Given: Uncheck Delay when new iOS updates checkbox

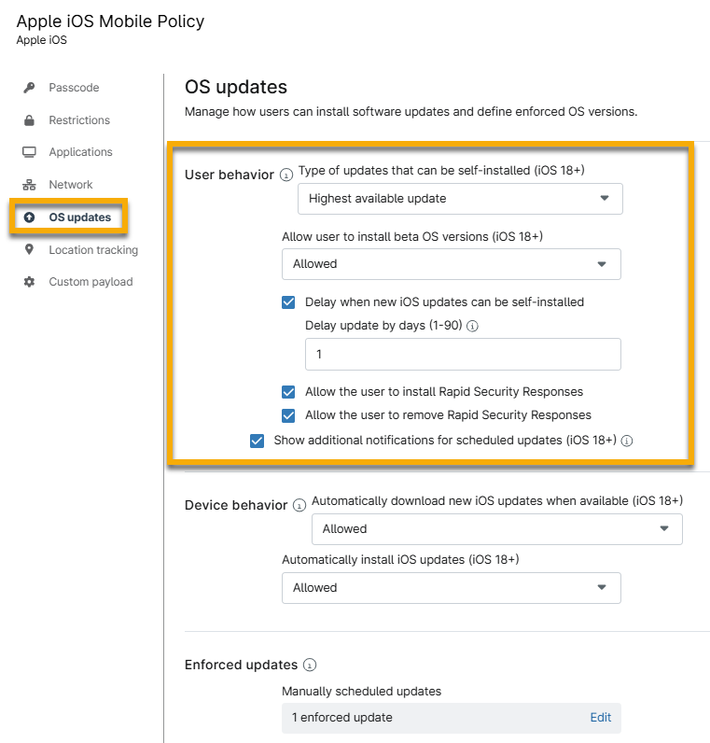Looking at the screenshot, I should 289,301.
